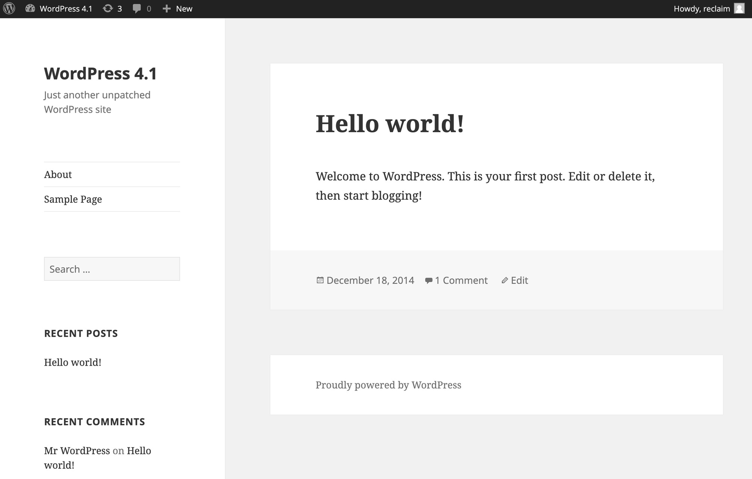The image size is (752, 479).
Task: Click the calendar icon beside post date
Action: [320, 280]
